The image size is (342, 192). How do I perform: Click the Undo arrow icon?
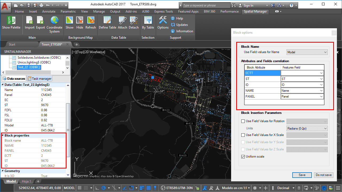pyautogui.click(x=48, y=5)
